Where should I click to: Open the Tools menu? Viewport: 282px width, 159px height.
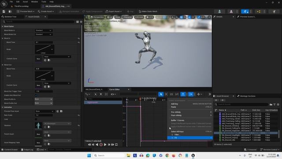point(44,2)
